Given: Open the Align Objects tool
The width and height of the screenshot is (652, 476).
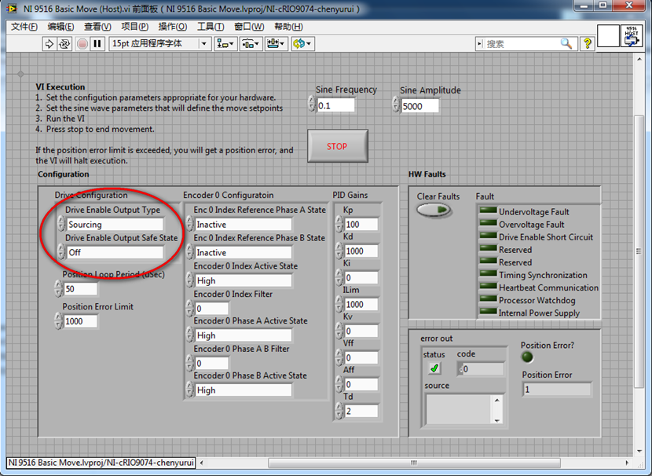Looking at the screenshot, I should [225, 44].
